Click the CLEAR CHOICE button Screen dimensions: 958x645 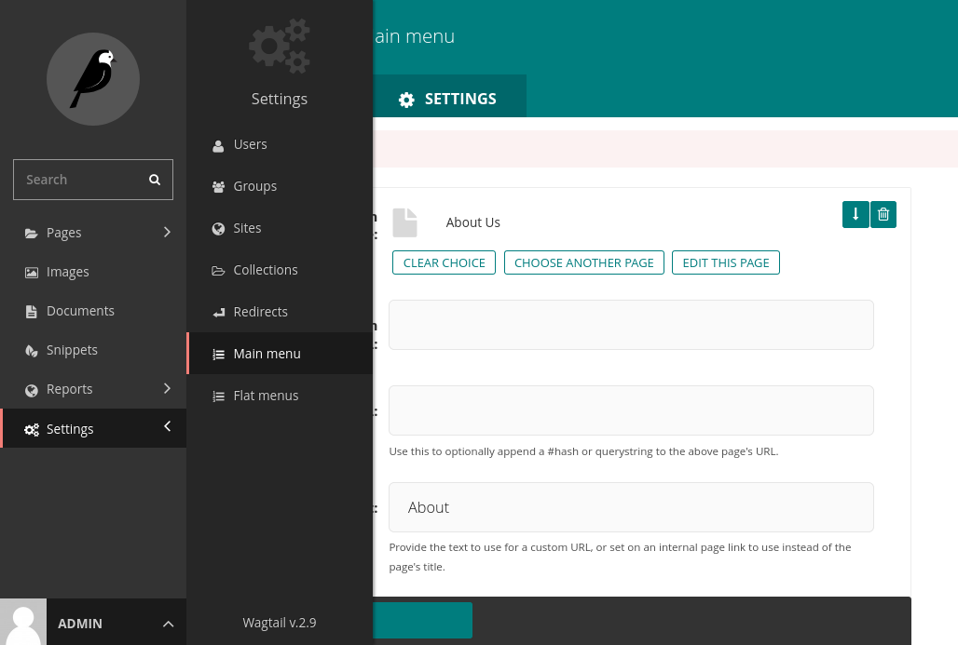click(x=444, y=262)
